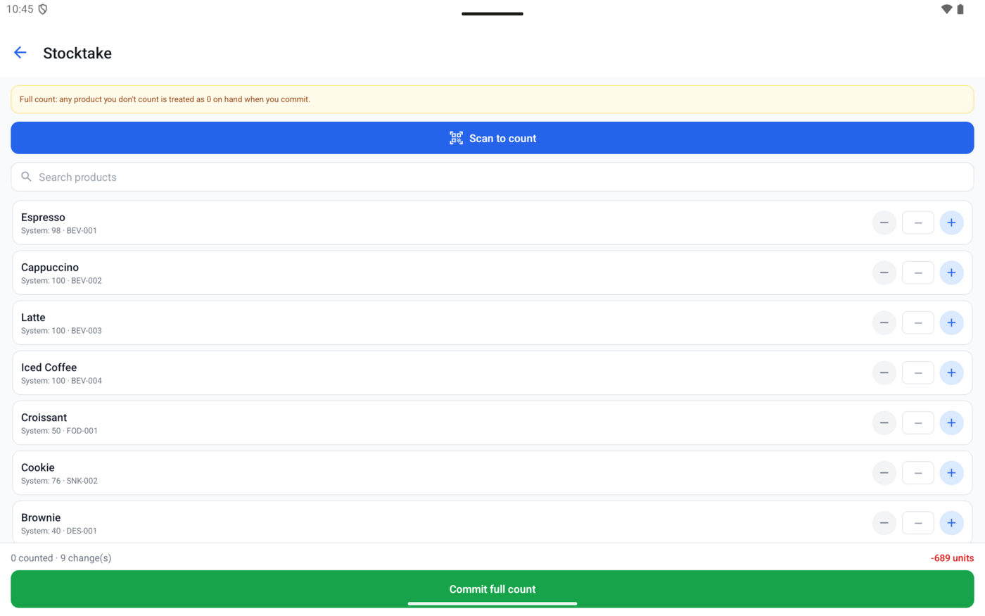
Task: Click 'System: 100 · BEV-002' text
Action: pos(61,281)
